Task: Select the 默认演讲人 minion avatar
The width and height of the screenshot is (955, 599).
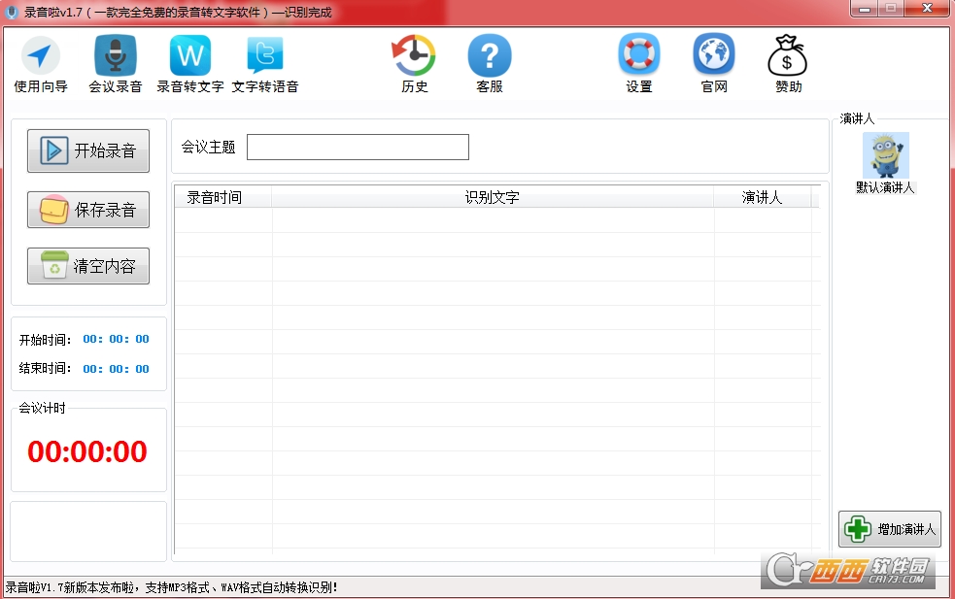Action: pyautogui.click(x=885, y=155)
